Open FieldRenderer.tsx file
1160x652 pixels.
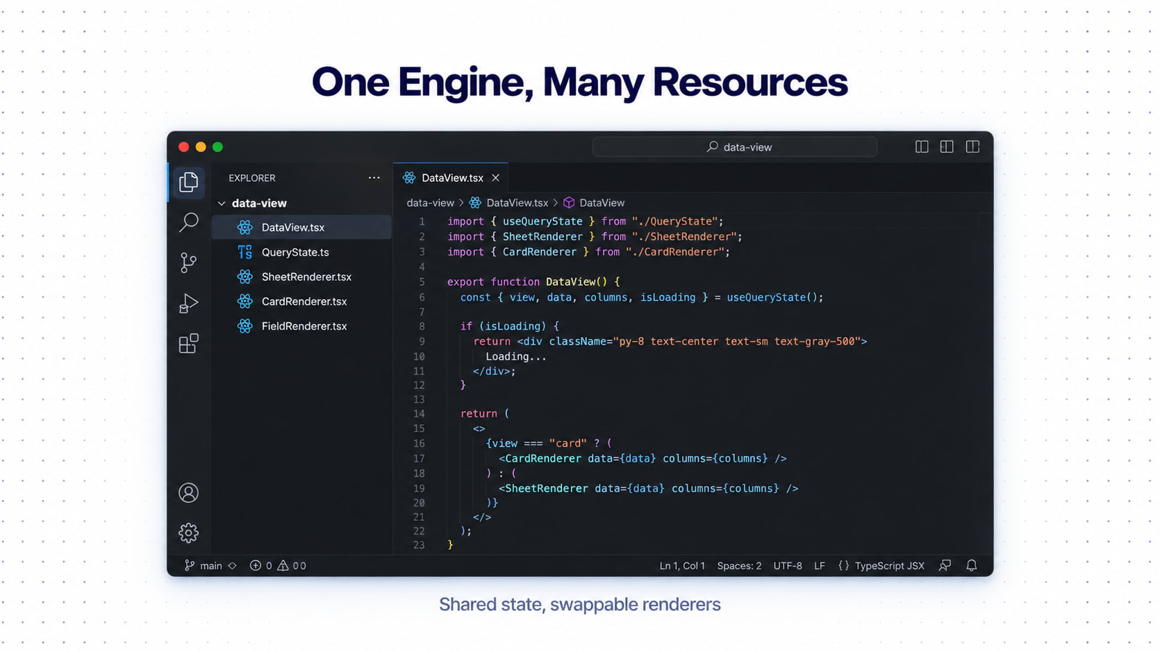301,326
